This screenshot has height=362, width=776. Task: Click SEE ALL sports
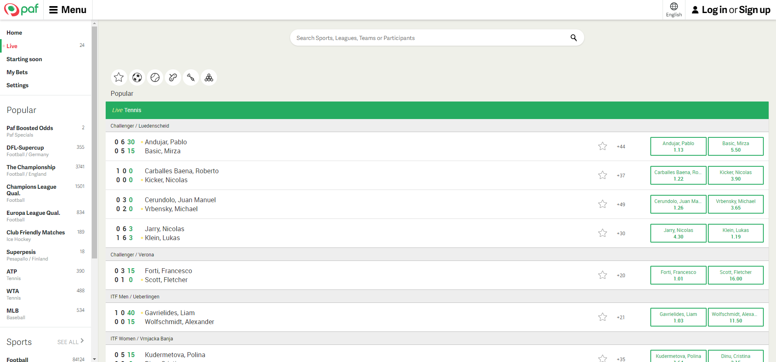(71, 342)
